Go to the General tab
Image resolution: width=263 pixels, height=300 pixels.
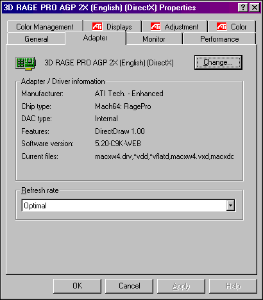tap(36, 39)
